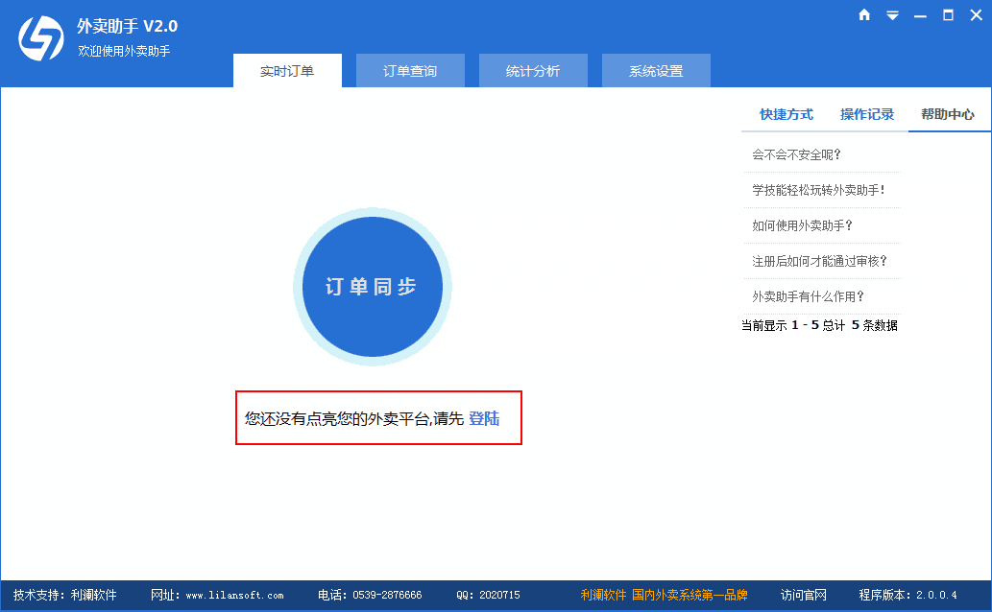Open the title bar dropdown arrow menu
The height and width of the screenshot is (612, 992).
click(893, 14)
